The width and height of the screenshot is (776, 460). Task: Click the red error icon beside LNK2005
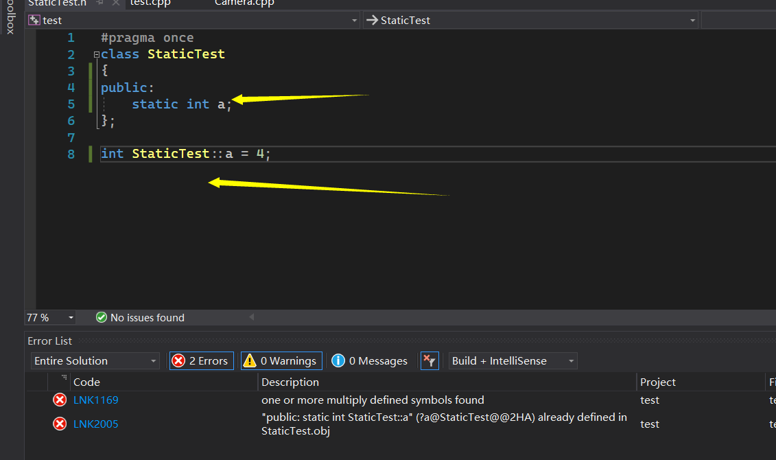tap(60, 424)
